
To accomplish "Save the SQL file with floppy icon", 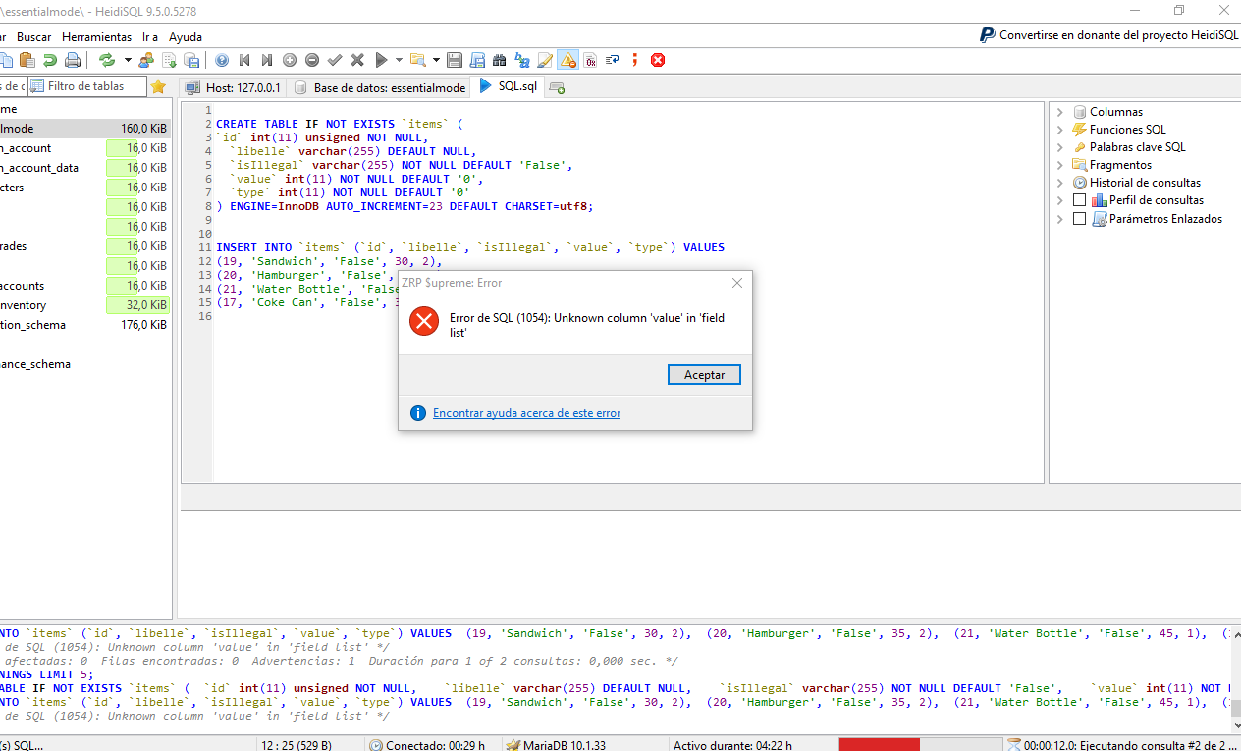I will point(455,60).
